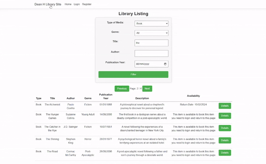Click the Author column header
Viewport: 266px width, 164px height.
click(x=70, y=98)
